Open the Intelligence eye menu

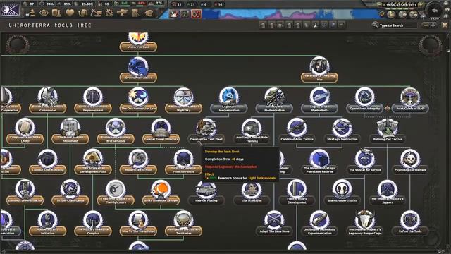point(44,13)
